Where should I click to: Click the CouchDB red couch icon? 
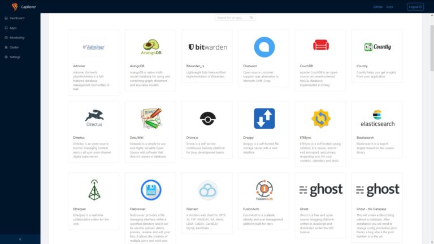click(320, 46)
